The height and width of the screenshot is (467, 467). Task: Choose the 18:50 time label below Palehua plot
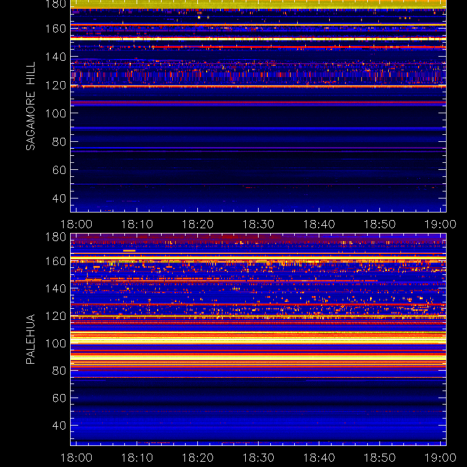380,458
